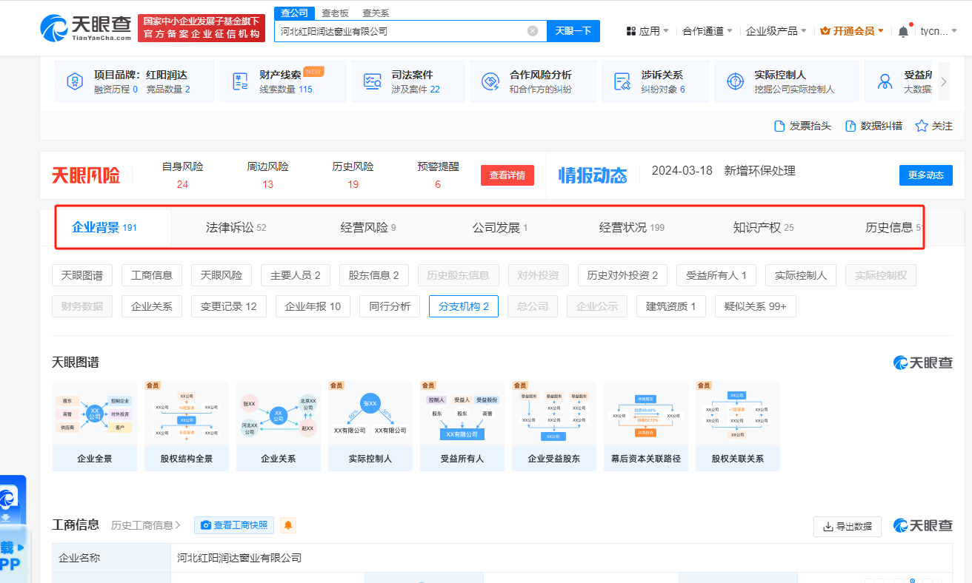Select the 查老板 search tab
Screen dimensions: 972x583
(x=335, y=13)
